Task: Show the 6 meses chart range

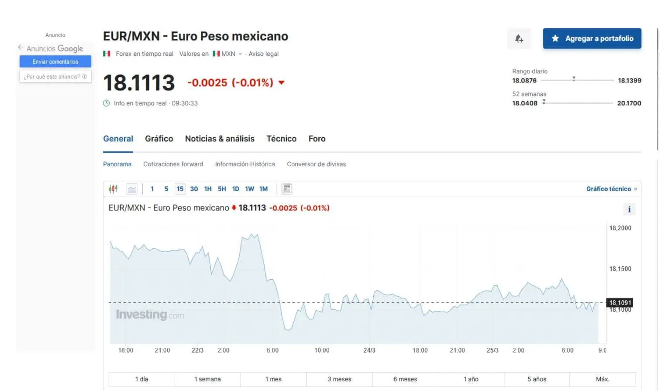Action: click(405, 379)
